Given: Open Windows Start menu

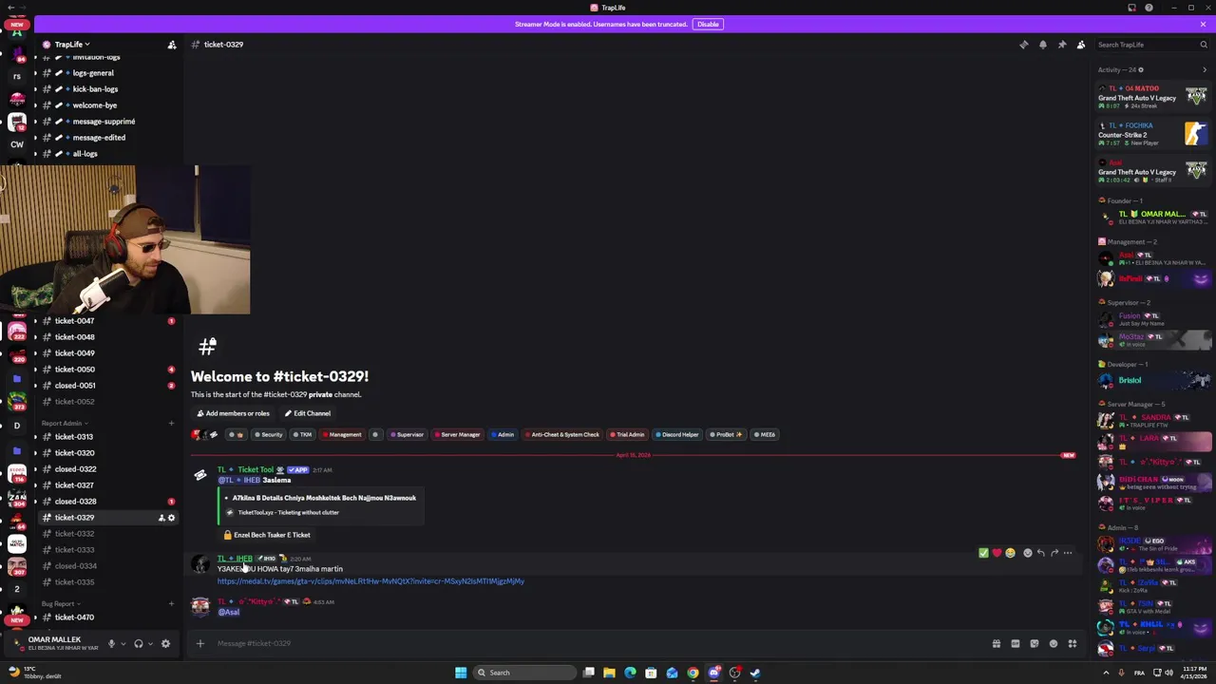Looking at the screenshot, I should click(x=461, y=673).
